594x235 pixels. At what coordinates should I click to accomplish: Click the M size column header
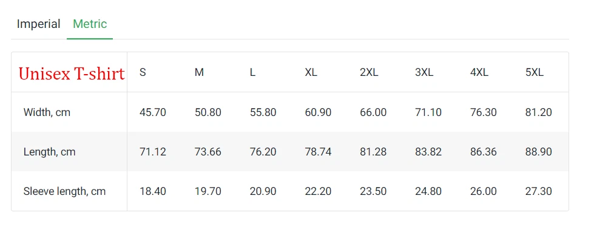coord(199,72)
